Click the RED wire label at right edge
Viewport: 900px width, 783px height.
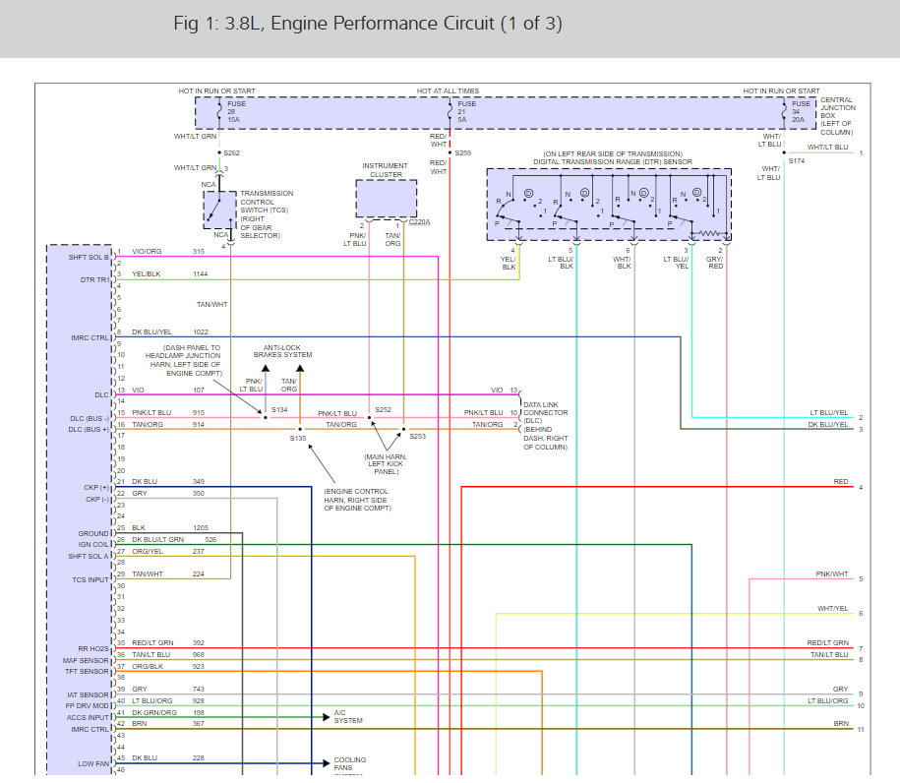pyautogui.click(x=840, y=482)
